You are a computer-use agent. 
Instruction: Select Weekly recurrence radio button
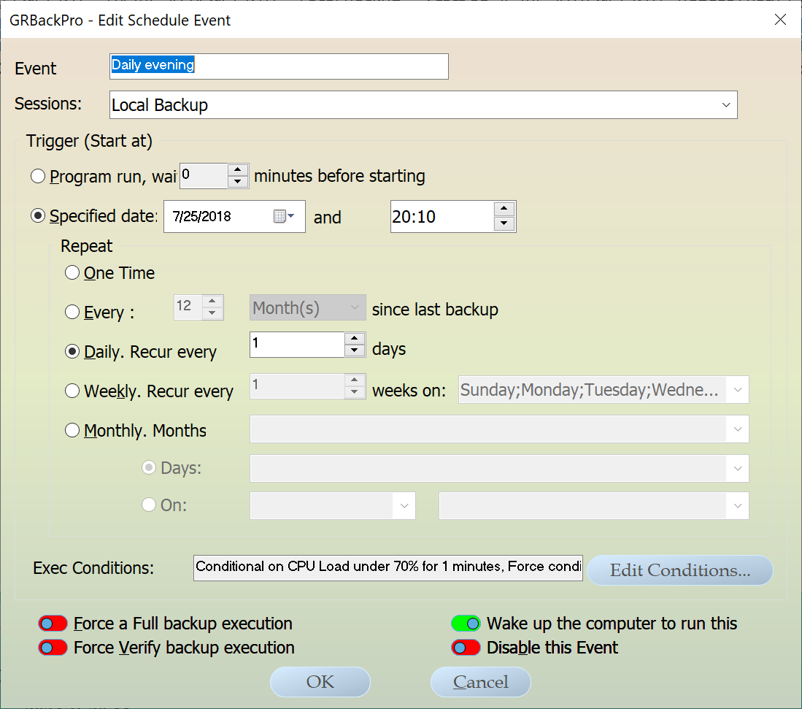(x=72, y=391)
